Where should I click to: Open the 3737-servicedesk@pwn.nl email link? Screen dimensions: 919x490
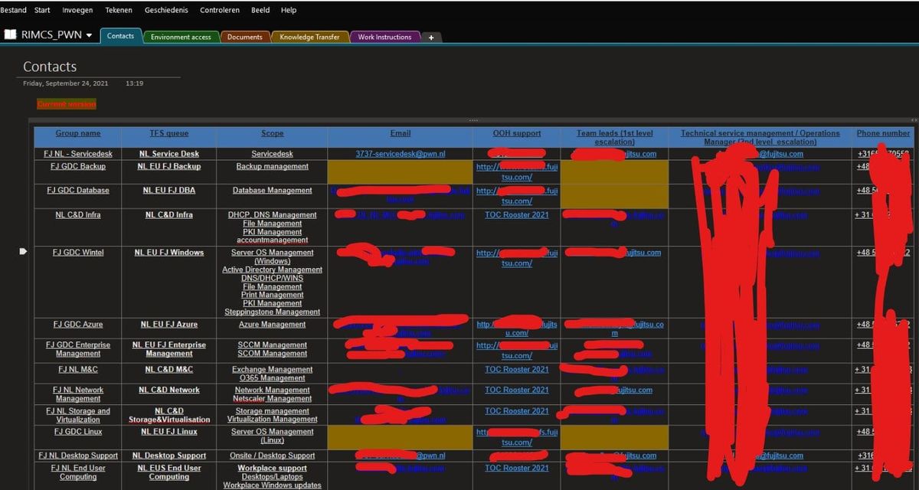(400, 153)
